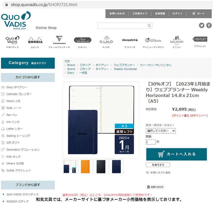Expand QUO VADIS brand in sidebar
This screenshot has height=203, width=213.
(4, 194)
